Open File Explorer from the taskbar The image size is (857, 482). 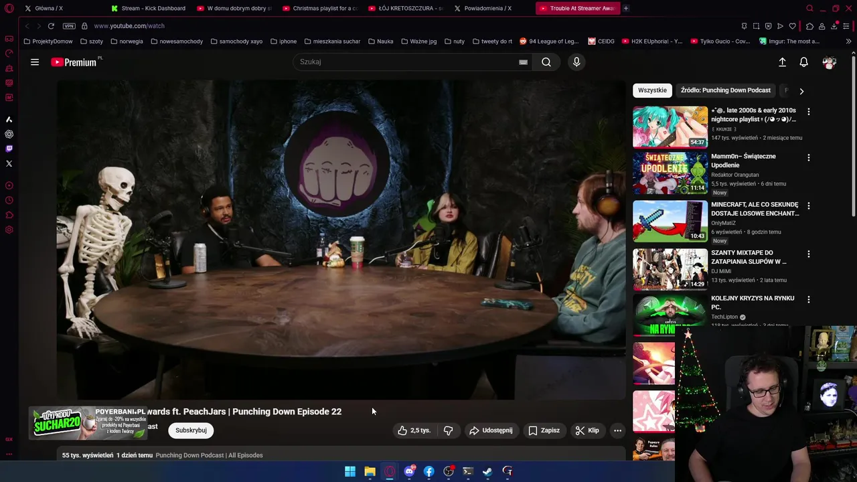pos(370,471)
